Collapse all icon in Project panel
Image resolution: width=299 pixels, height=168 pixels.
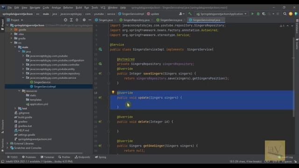[x=77, y=20]
